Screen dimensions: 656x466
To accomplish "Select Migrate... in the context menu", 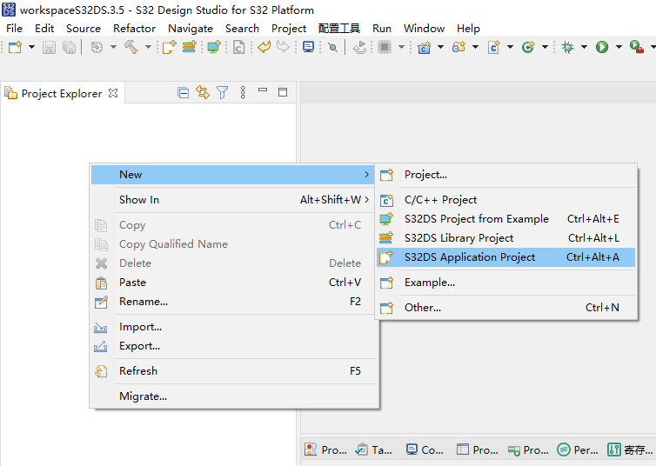I will coord(232,396).
